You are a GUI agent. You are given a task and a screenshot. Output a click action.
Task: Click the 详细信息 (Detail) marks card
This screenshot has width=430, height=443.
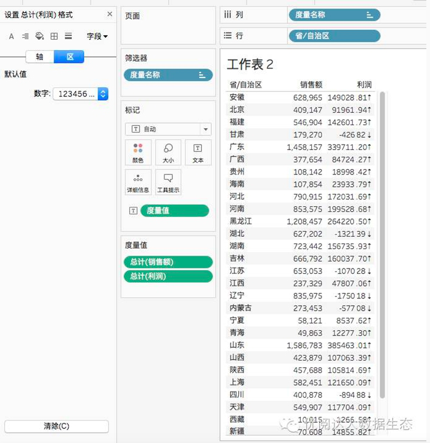point(138,182)
